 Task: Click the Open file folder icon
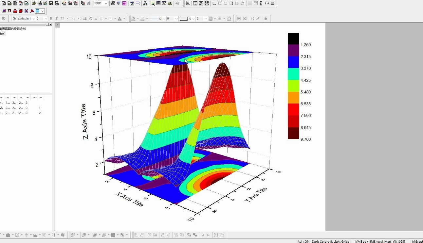click(x=34, y=3)
